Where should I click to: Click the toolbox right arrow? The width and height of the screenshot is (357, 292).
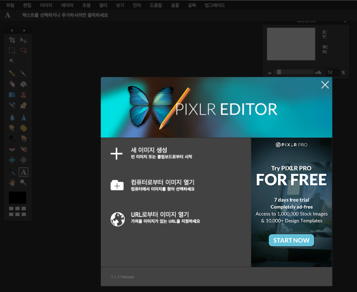click(x=24, y=30)
